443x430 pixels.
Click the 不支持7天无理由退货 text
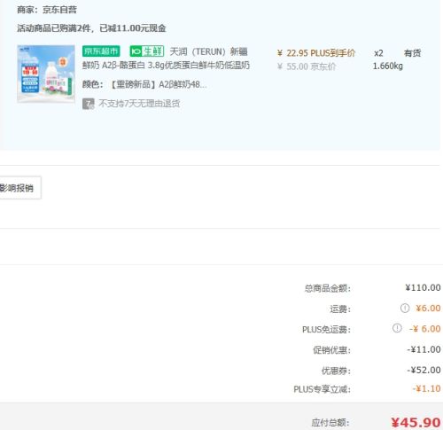point(139,104)
